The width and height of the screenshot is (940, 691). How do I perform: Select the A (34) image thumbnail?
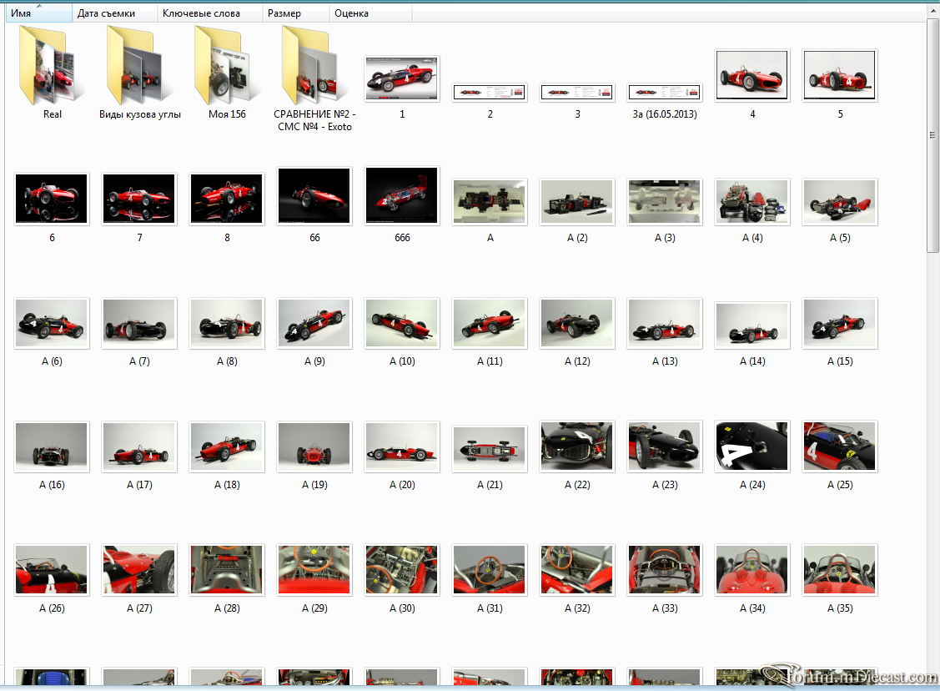(752, 570)
